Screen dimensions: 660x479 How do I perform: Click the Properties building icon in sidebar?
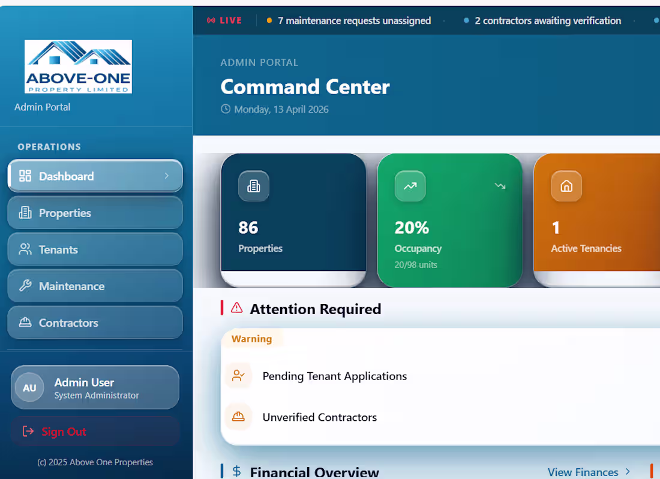25,213
